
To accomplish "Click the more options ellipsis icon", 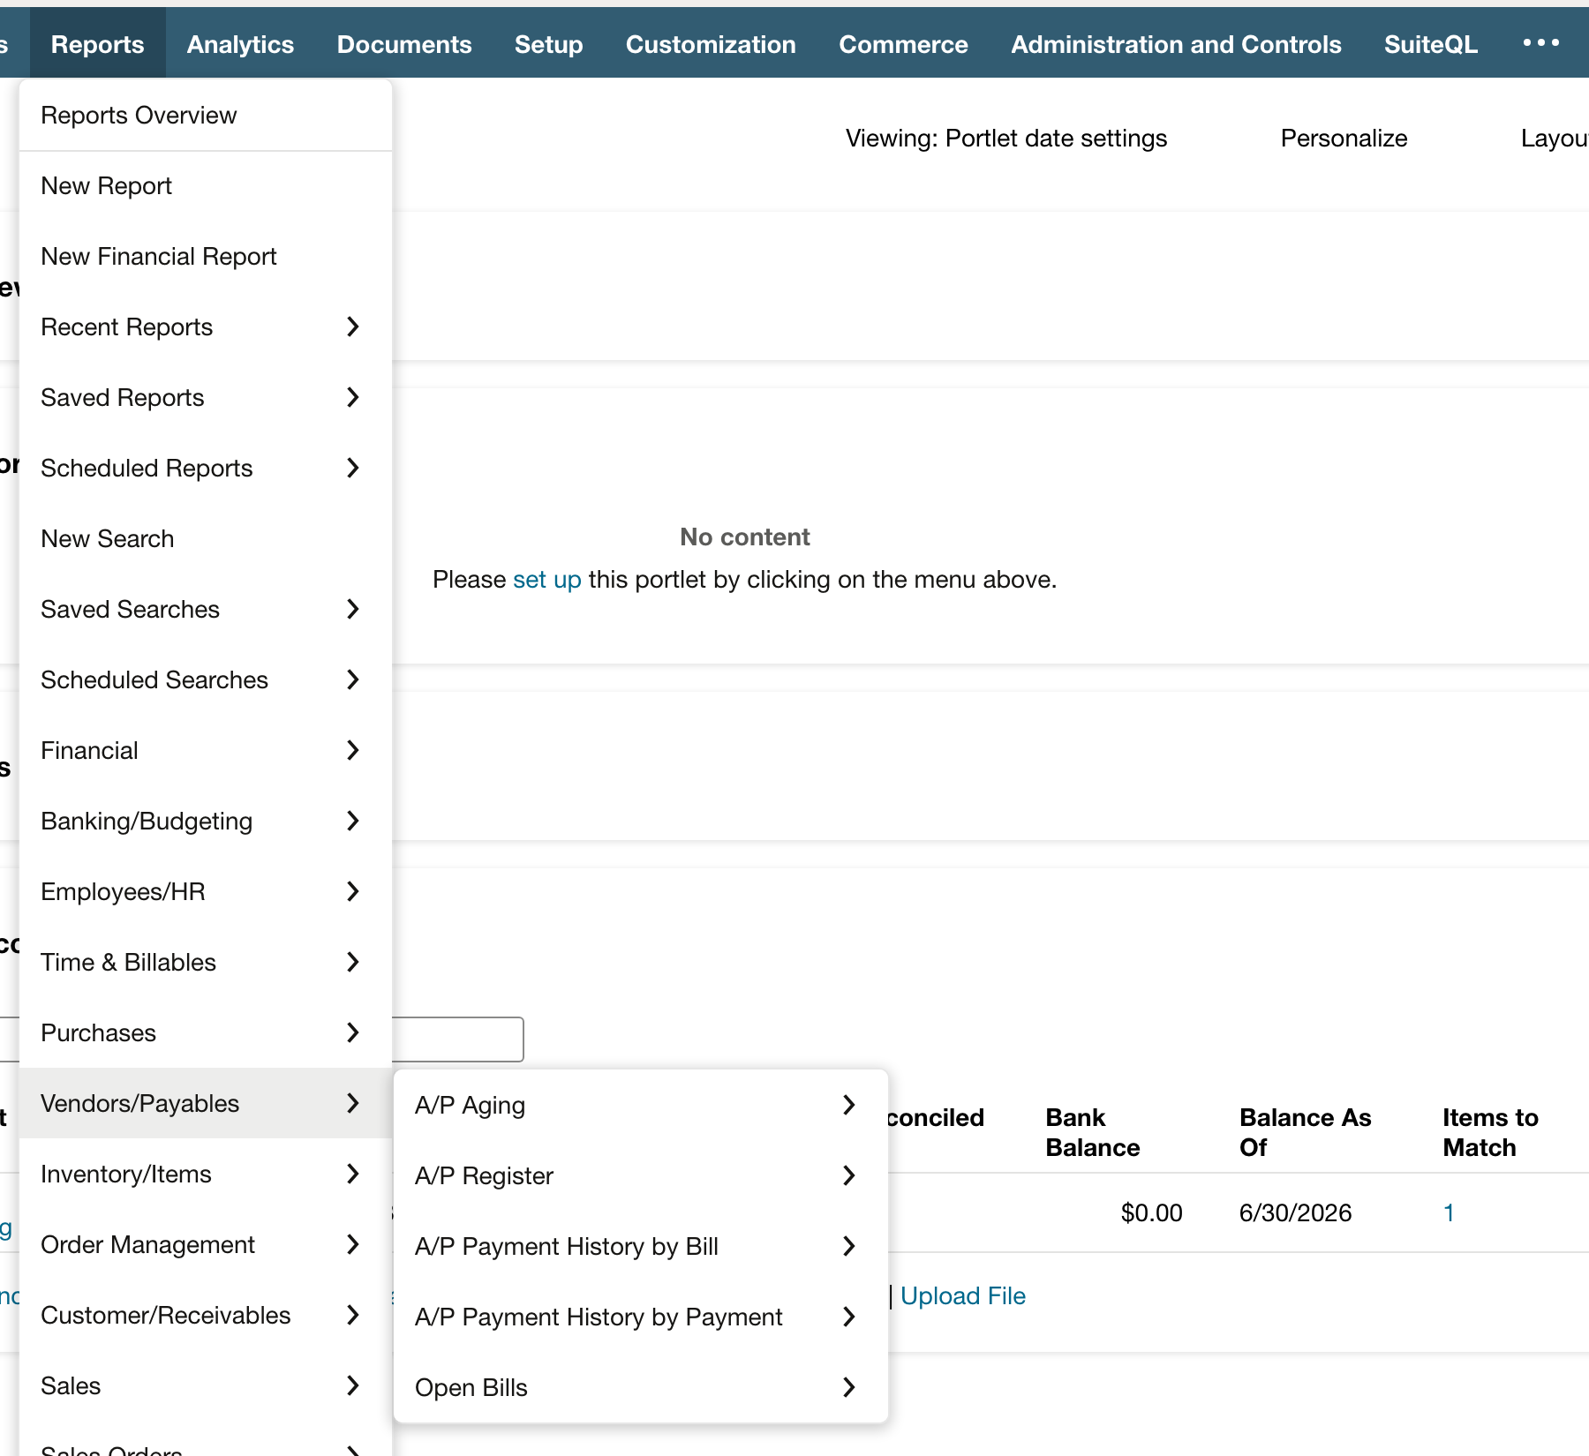I will (x=1541, y=42).
